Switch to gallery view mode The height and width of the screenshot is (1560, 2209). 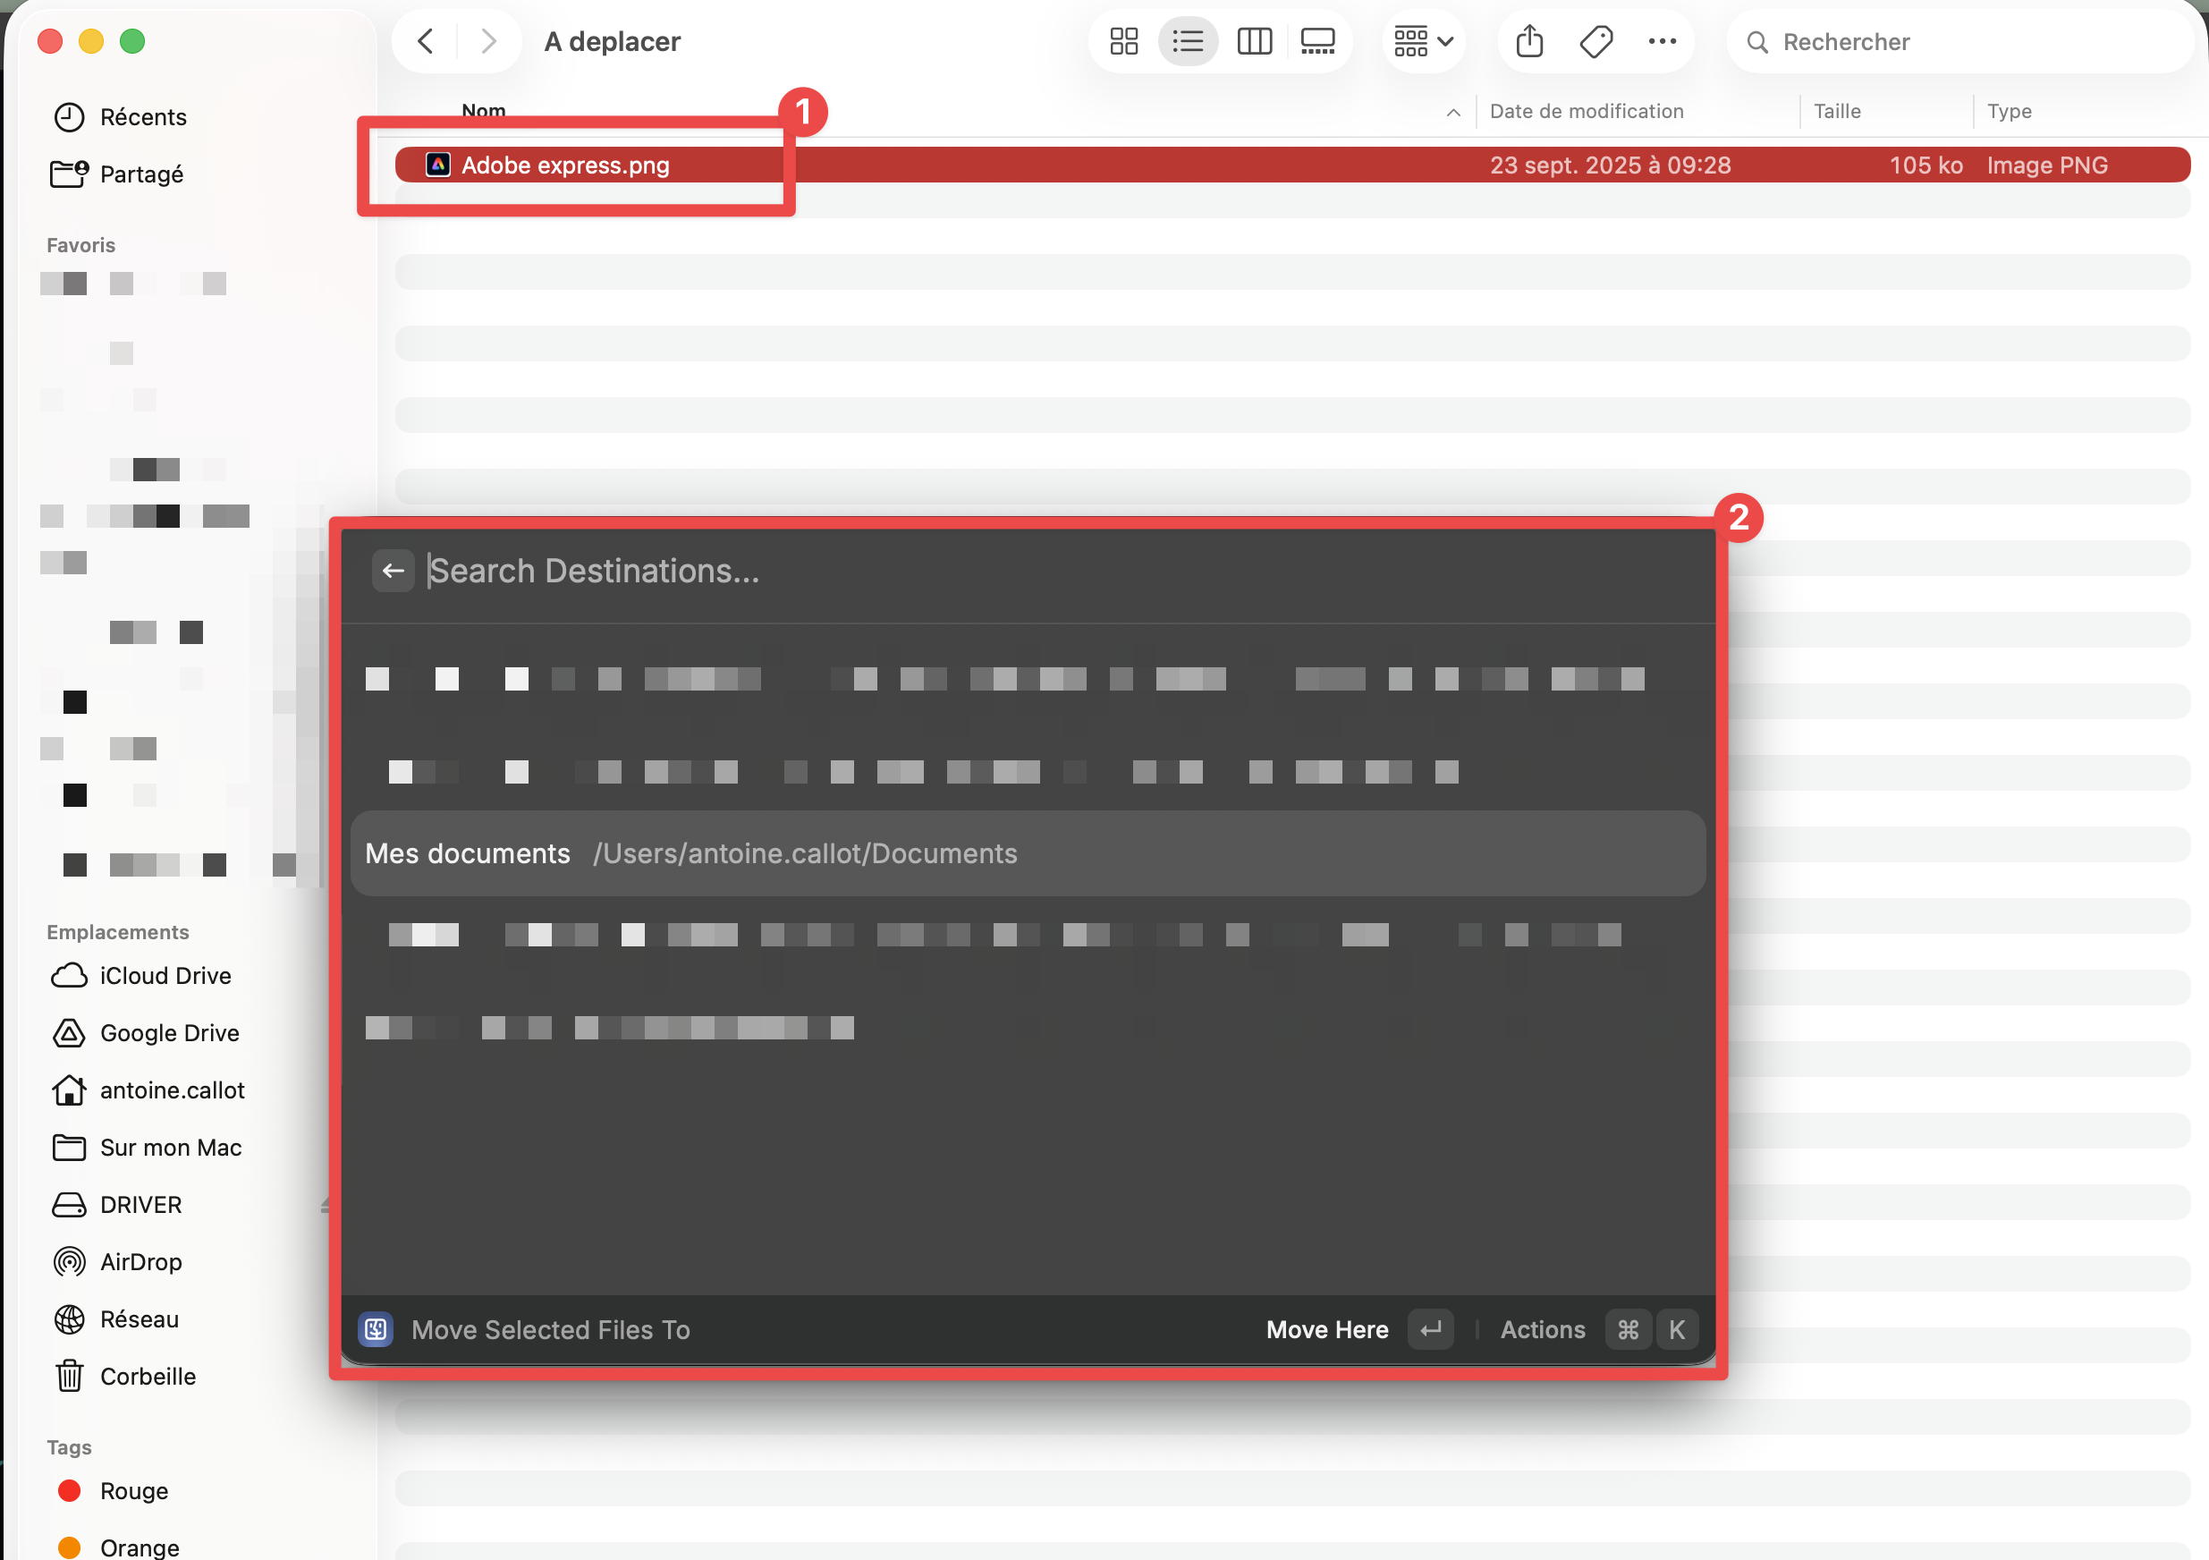1317,41
